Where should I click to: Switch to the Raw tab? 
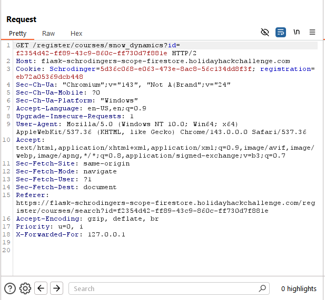pyautogui.click(x=48, y=33)
